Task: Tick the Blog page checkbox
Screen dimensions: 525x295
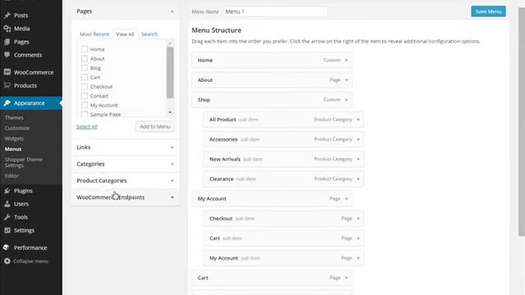Action: [84, 68]
